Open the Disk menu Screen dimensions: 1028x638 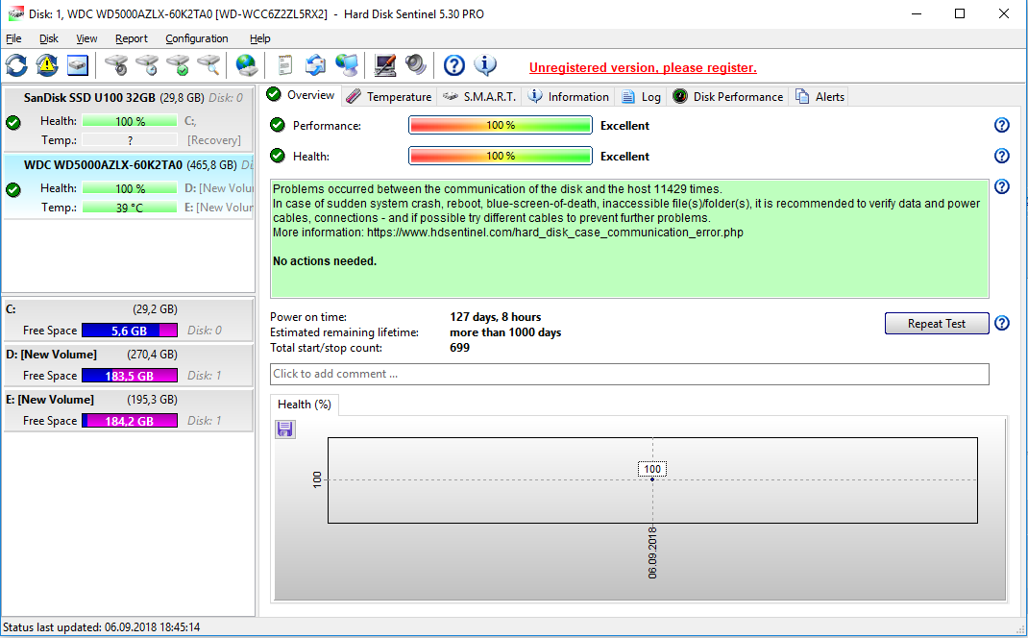(48, 38)
